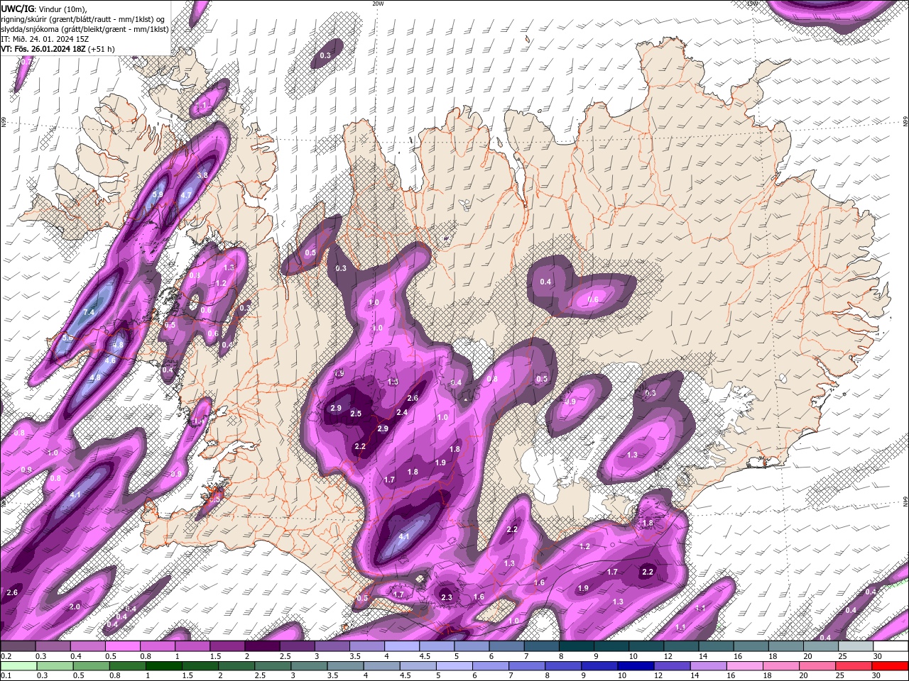Click the 'slydda/snjókoma' legend description line
The height and width of the screenshot is (681, 909).
[85, 29]
